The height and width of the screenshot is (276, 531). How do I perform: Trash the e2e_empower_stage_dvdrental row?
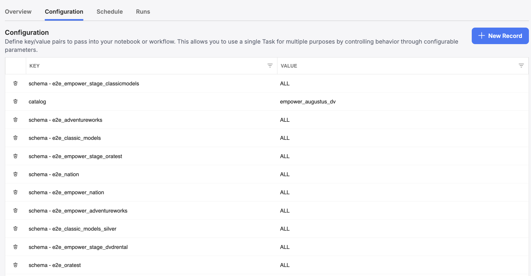pyautogui.click(x=16, y=247)
